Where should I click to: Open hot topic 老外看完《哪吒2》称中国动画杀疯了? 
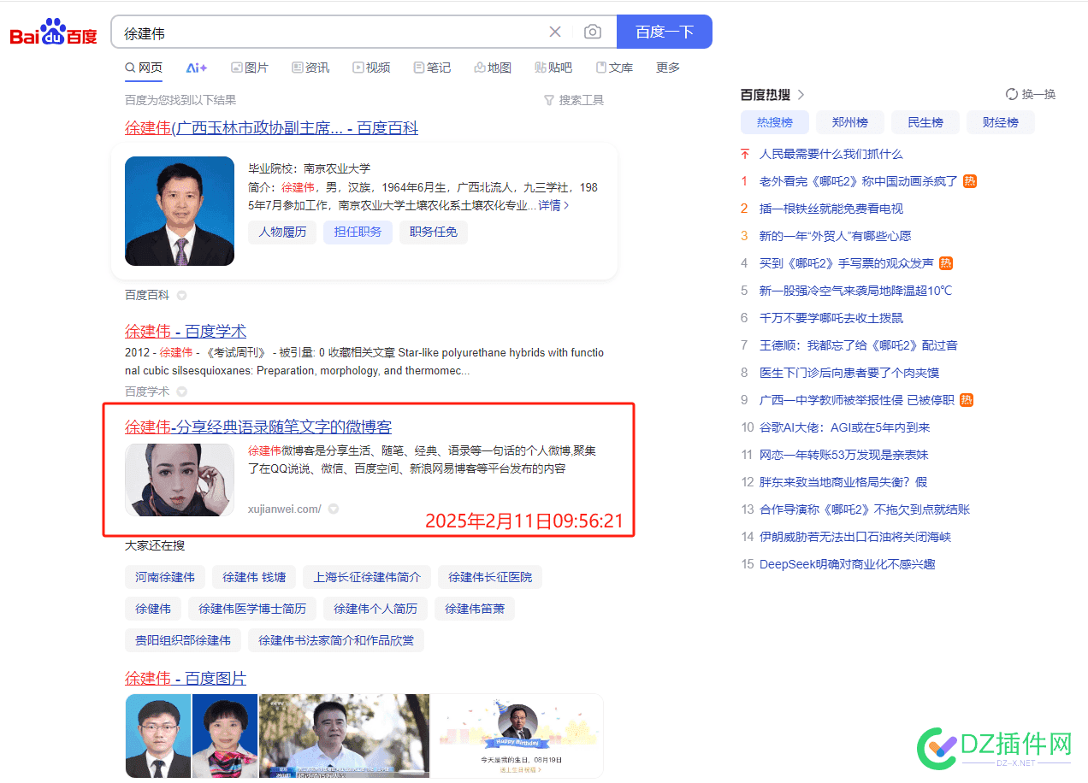(x=859, y=181)
